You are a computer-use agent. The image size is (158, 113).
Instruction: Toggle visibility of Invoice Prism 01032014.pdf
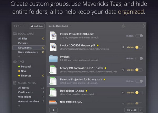(139, 36)
